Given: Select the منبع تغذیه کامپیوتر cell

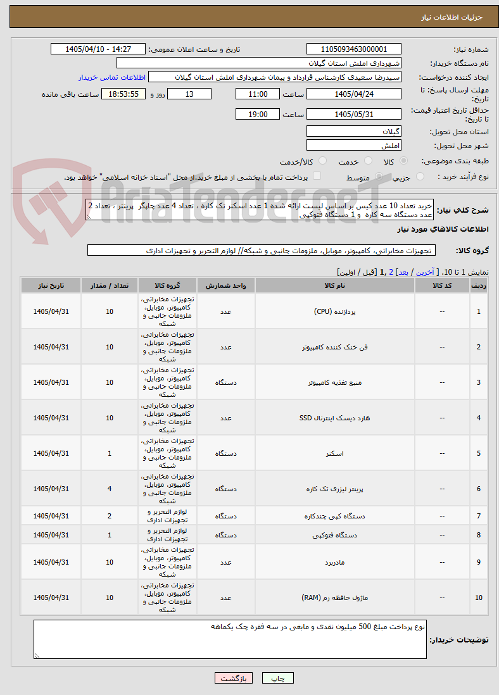Looking at the screenshot, I should click(x=335, y=382).
